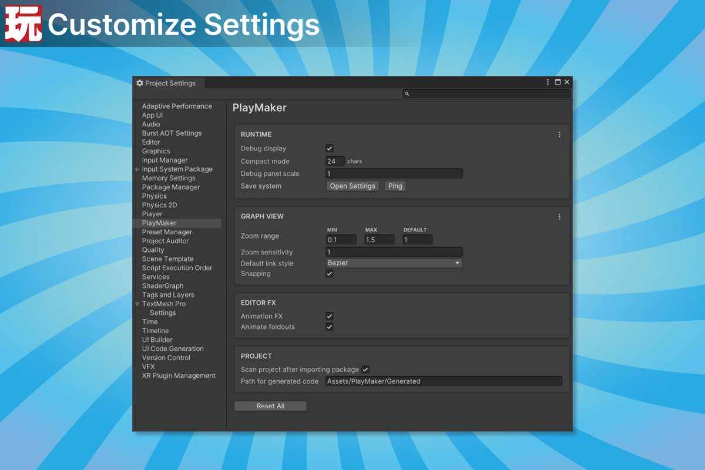Click the Path for generated code field
This screenshot has height=470, width=705.
(x=444, y=381)
